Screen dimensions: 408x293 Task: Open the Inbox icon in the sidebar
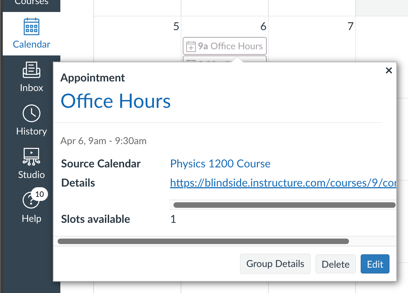pyautogui.click(x=32, y=69)
